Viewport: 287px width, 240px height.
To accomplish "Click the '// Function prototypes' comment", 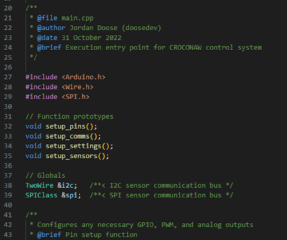I will tap(70, 116).
